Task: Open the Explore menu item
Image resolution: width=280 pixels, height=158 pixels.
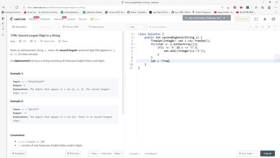Action: 33,19
